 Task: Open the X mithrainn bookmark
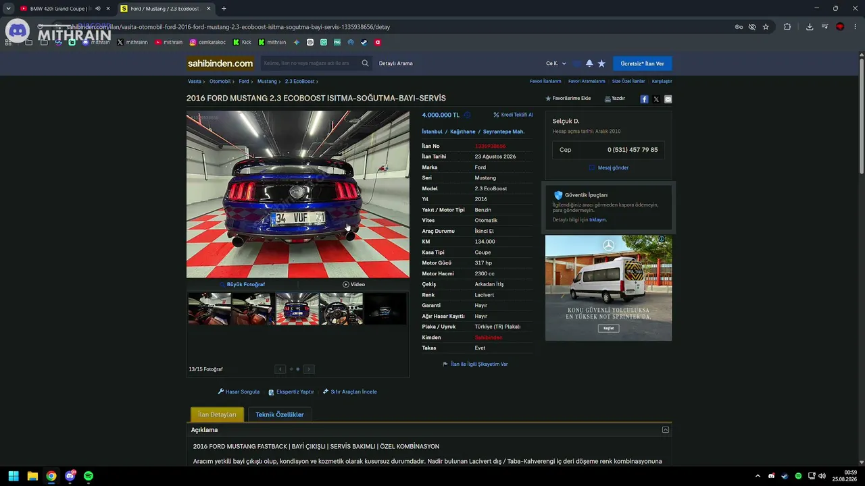[x=132, y=42]
